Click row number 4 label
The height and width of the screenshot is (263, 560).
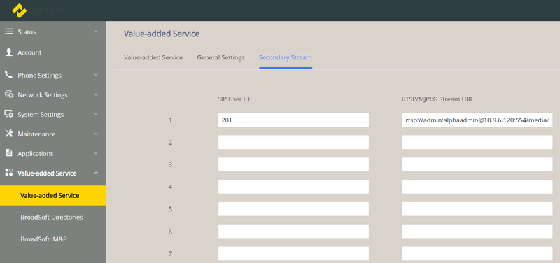pos(170,187)
